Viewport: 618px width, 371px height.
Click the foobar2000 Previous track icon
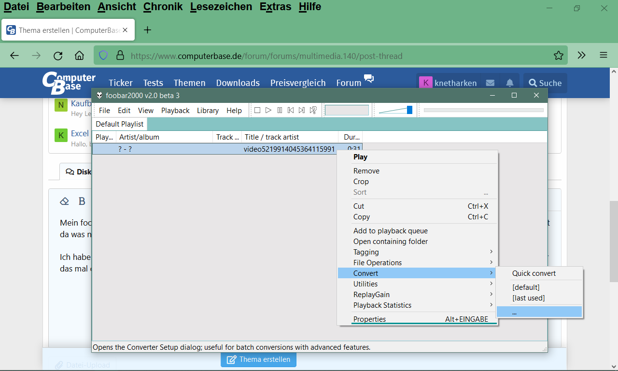291,110
